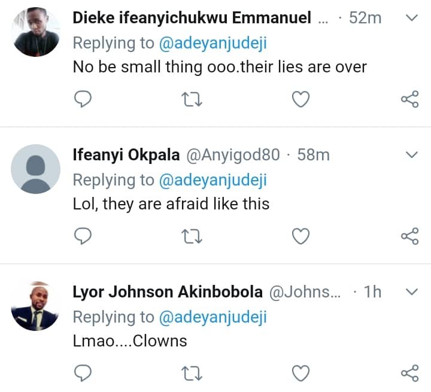Open the dropdown arrow on Lyor Johnson's tweet
Screen dimensions: 431x392
411,292
